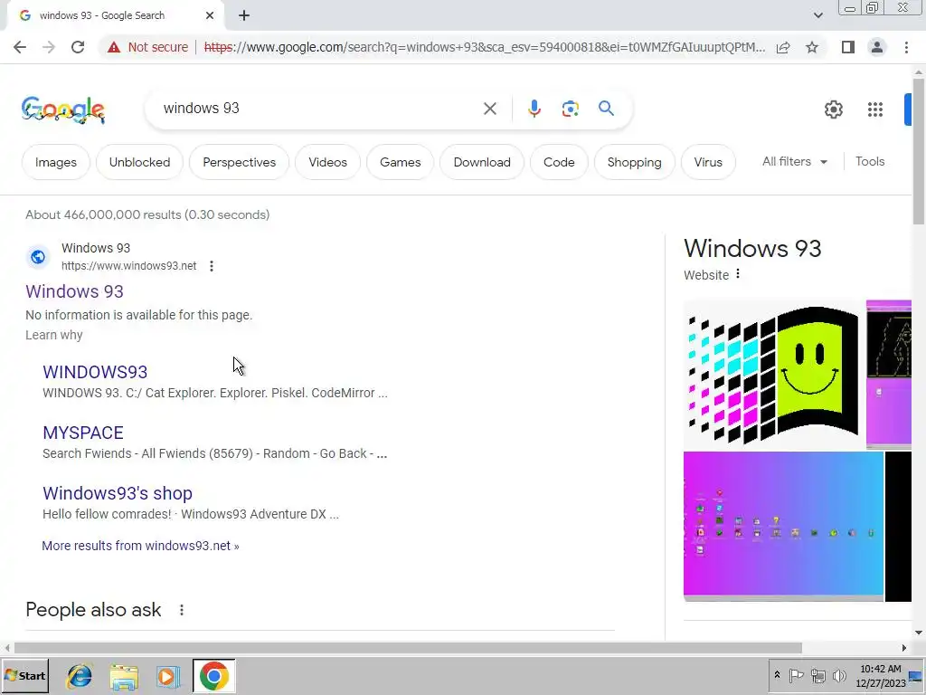Open the search Tools option
The image size is (926, 695).
tap(870, 161)
